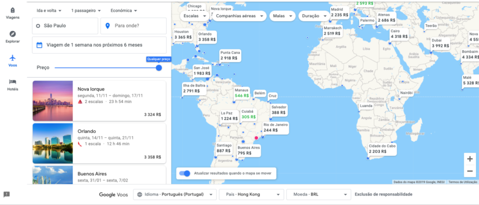Open the Hotéis bed icon
The width and height of the screenshot is (479, 205).
13,82
